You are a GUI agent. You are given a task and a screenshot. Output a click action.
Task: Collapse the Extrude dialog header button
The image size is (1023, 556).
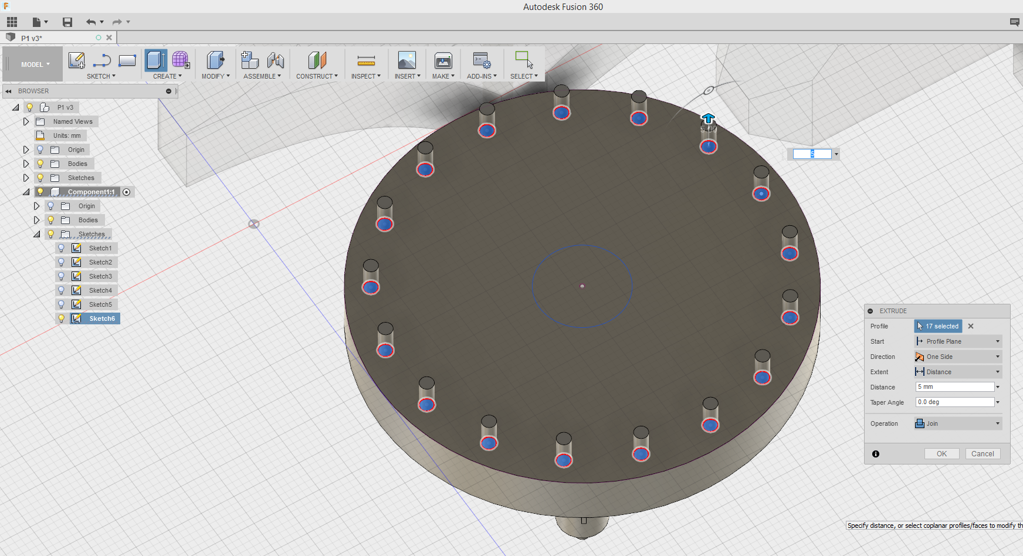tap(870, 311)
